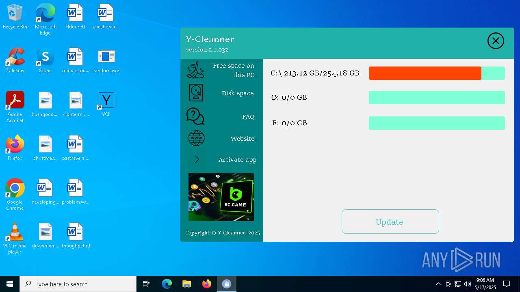Click the network tray icon
Viewport: 520px width, 292px height.
[458, 284]
